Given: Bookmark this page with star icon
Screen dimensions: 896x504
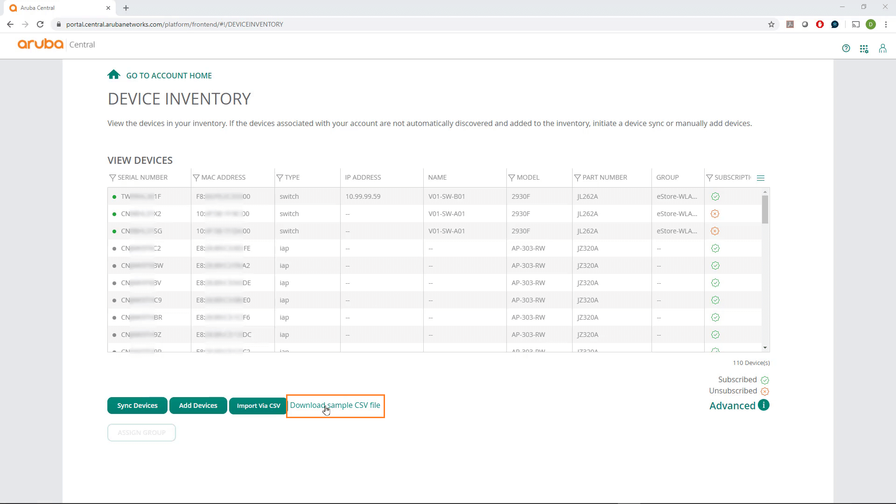Looking at the screenshot, I should [771, 24].
